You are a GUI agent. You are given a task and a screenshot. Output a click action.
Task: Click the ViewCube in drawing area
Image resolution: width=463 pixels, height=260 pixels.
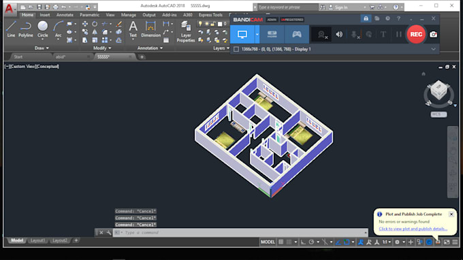438,91
